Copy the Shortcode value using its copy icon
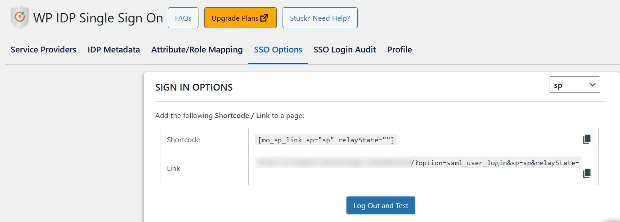620x222 pixels. [586, 139]
